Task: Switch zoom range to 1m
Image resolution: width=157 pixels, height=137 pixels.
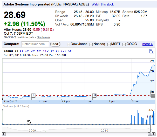Action: click(27, 51)
